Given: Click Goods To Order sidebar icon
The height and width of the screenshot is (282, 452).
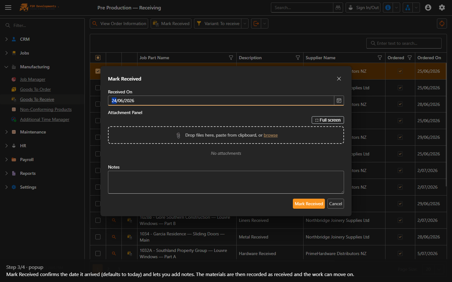Looking at the screenshot, I should (14, 89).
